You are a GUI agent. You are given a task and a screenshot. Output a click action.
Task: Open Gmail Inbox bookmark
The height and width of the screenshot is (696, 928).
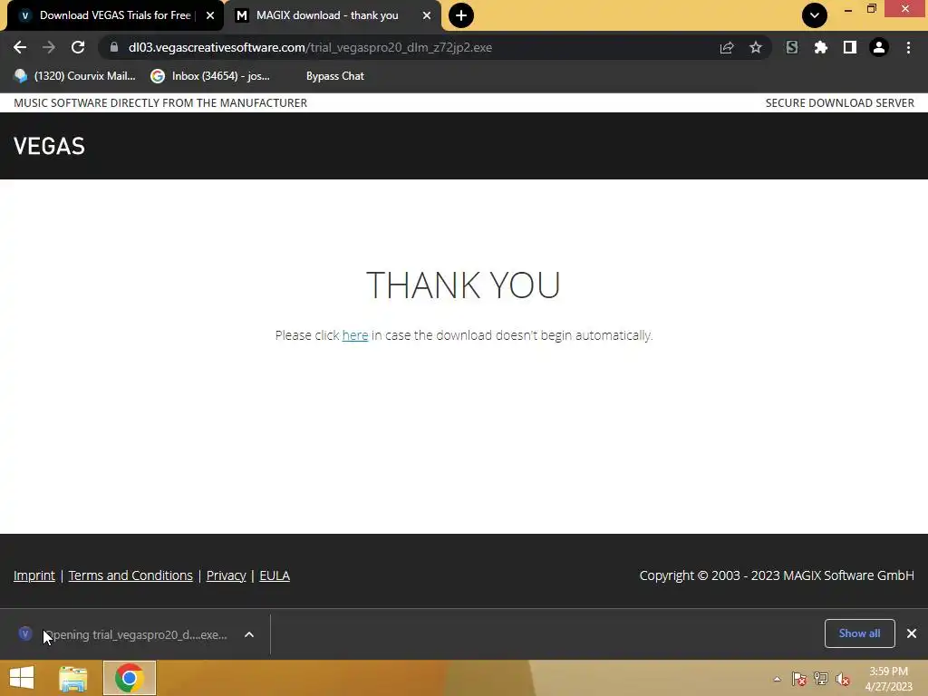pos(210,76)
